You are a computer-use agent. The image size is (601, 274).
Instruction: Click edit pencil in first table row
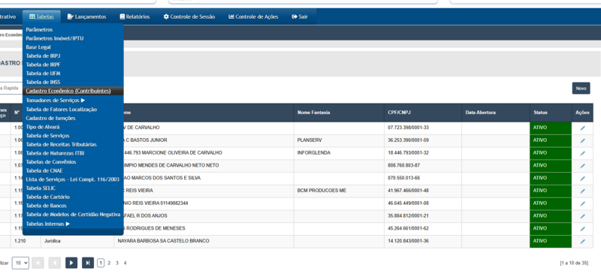[582, 128]
